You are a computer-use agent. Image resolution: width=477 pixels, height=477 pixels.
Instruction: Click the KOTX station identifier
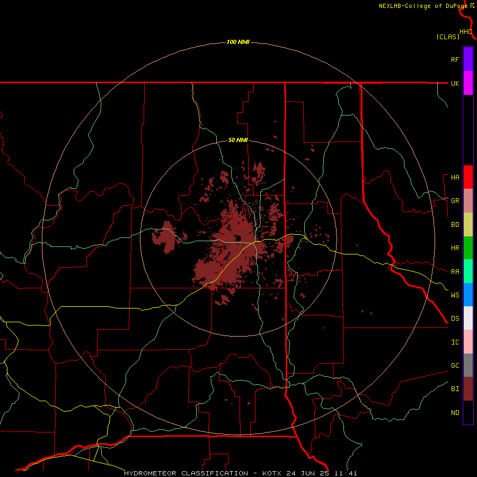pos(272,473)
